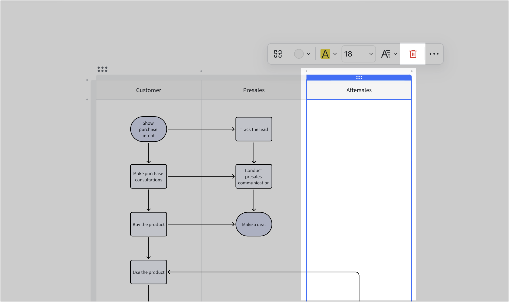The height and width of the screenshot is (302, 509).
Task: Click the Customer lane title
Action: 148,90
